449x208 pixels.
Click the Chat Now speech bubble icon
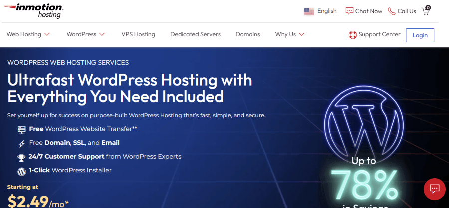coord(349,11)
